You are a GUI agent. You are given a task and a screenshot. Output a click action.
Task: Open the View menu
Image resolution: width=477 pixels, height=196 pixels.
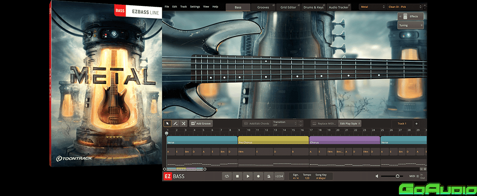(x=206, y=7)
